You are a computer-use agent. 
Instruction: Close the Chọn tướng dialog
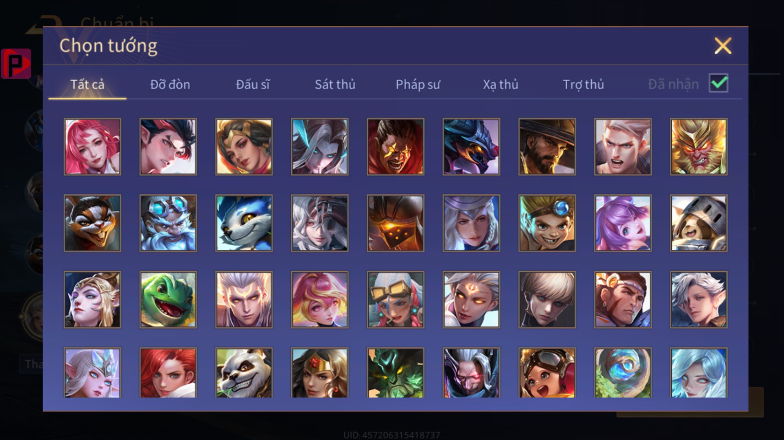pos(723,46)
